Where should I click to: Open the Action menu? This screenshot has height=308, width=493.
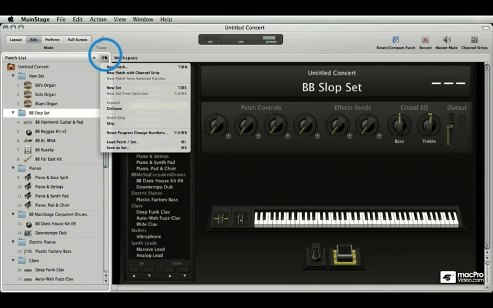(x=98, y=19)
